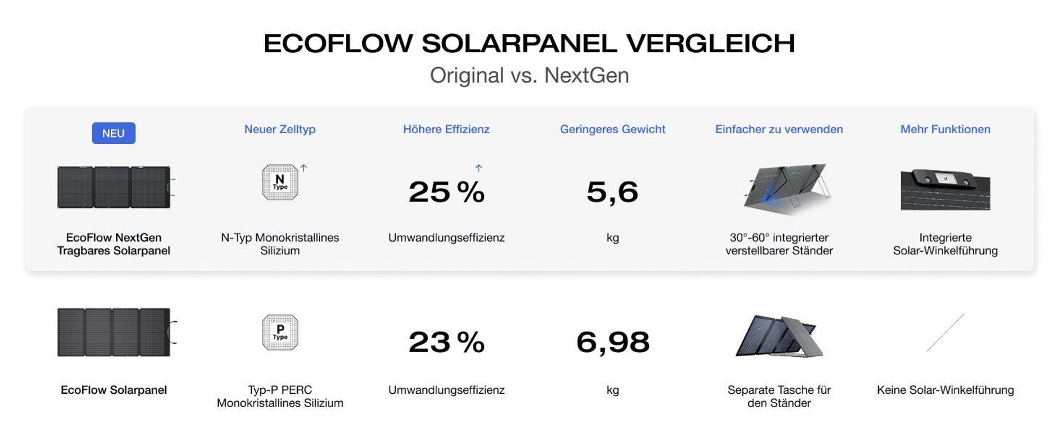Select the Einfacher zu verwenden heading
Screen dimensions: 1059x434
coord(779,129)
